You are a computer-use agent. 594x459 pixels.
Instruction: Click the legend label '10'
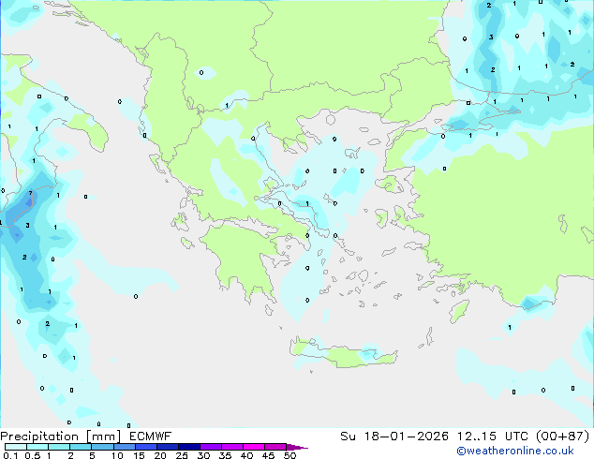(x=117, y=455)
